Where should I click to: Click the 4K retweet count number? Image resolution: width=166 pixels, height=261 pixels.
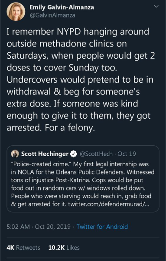10,248
